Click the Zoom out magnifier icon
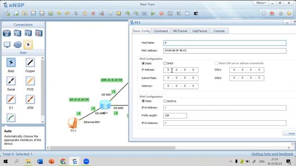 [x=136, y=13]
